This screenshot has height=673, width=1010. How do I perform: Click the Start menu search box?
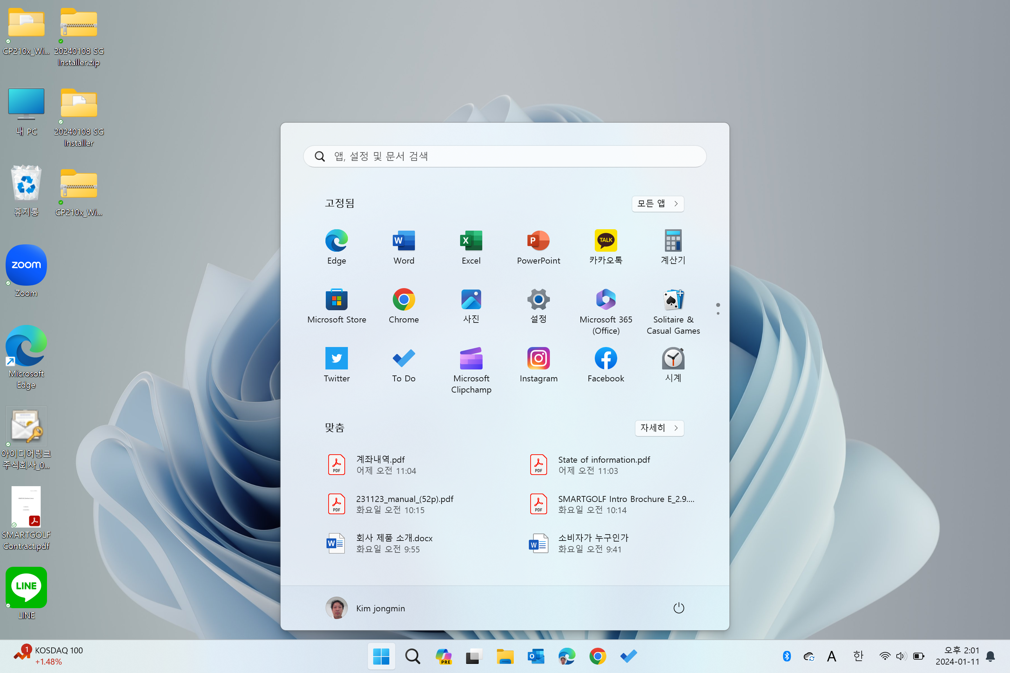pos(505,156)
